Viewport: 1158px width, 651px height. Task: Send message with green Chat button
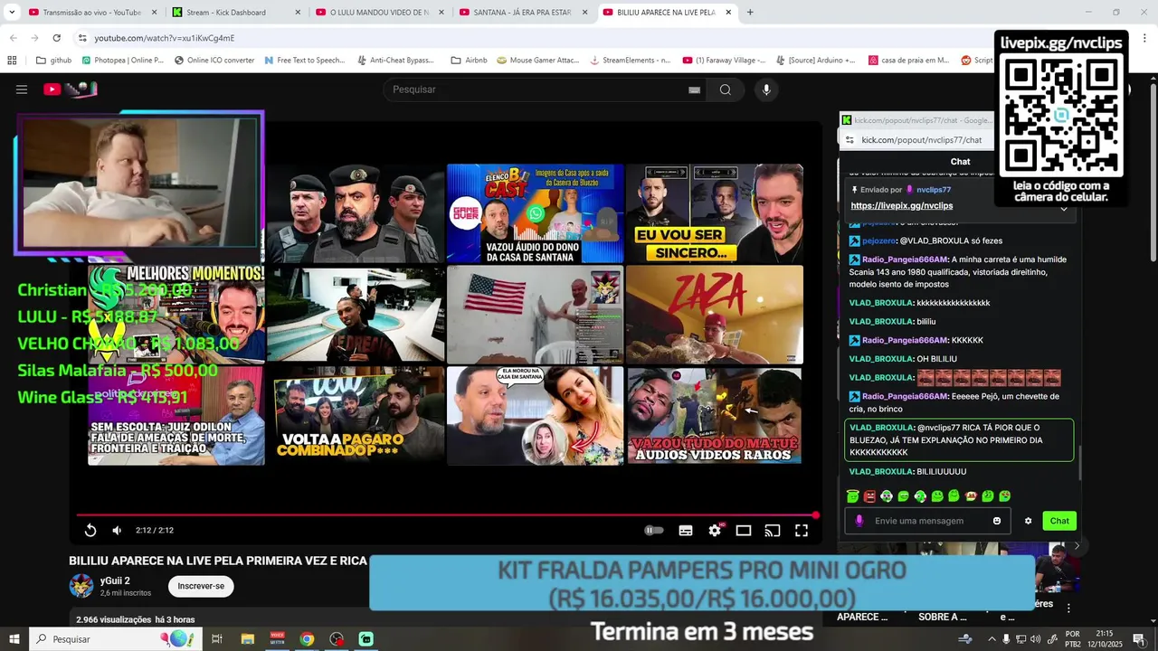pyautogui.click(x=1059, y=521)
